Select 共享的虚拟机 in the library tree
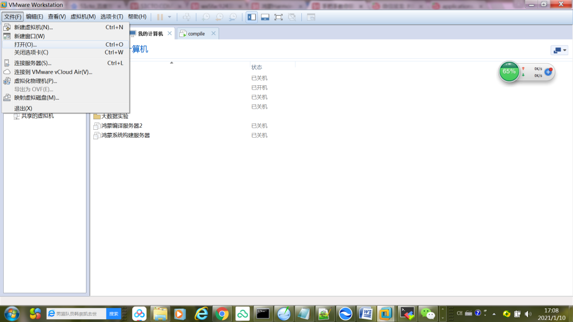This screenshot has height=322, width=573. click(37, 116)
